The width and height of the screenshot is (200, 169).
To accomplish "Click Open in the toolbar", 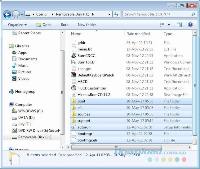I will pos(44,25).
